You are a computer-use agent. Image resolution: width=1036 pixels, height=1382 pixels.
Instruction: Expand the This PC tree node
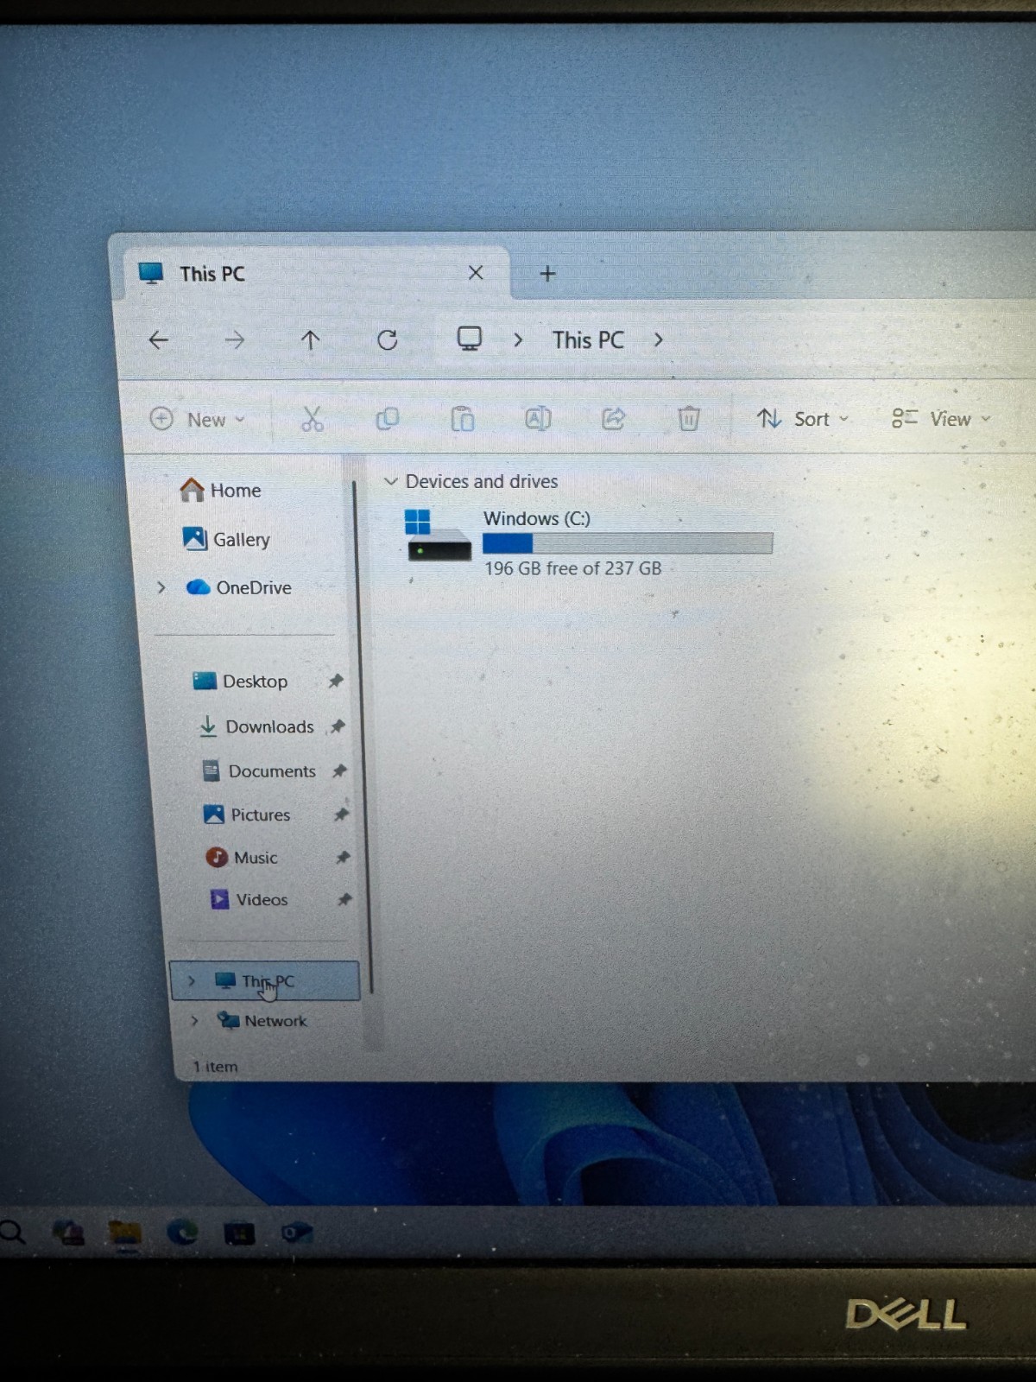(x=192, y=980)
